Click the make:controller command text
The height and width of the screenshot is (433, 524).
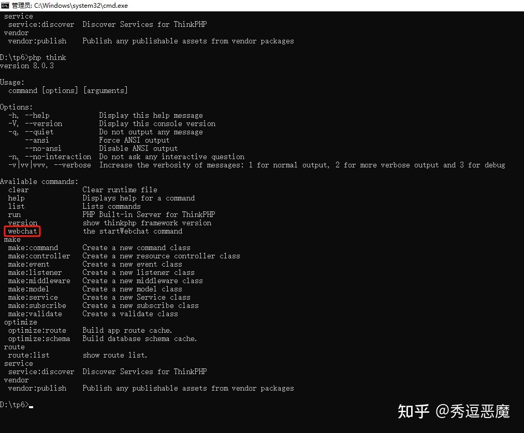[39, 256]
